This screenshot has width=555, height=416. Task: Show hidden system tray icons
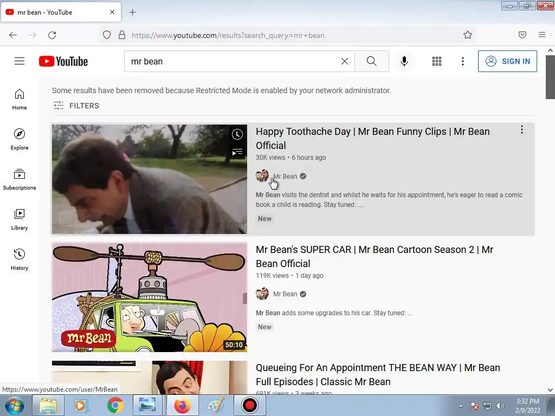[461, 406]
